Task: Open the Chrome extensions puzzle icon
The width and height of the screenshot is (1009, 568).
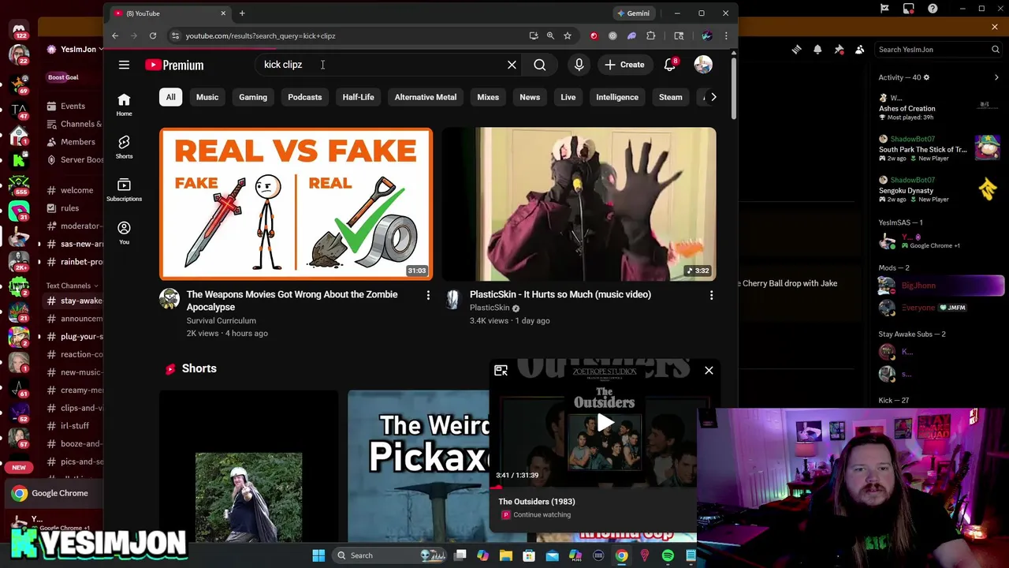Action: 651,35
